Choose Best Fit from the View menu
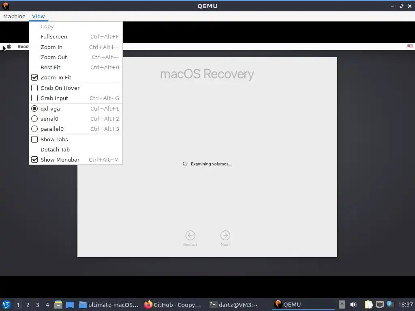This screenshot has width=415, height=311. (76, 67)
